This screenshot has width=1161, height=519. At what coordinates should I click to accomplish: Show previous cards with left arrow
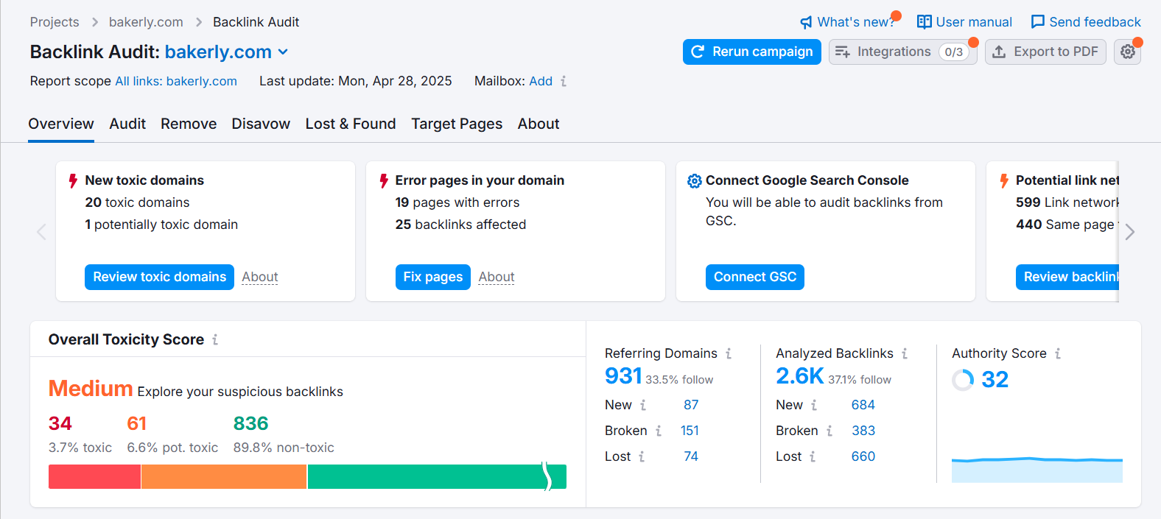pyautogui.click(x=41, y=232)
